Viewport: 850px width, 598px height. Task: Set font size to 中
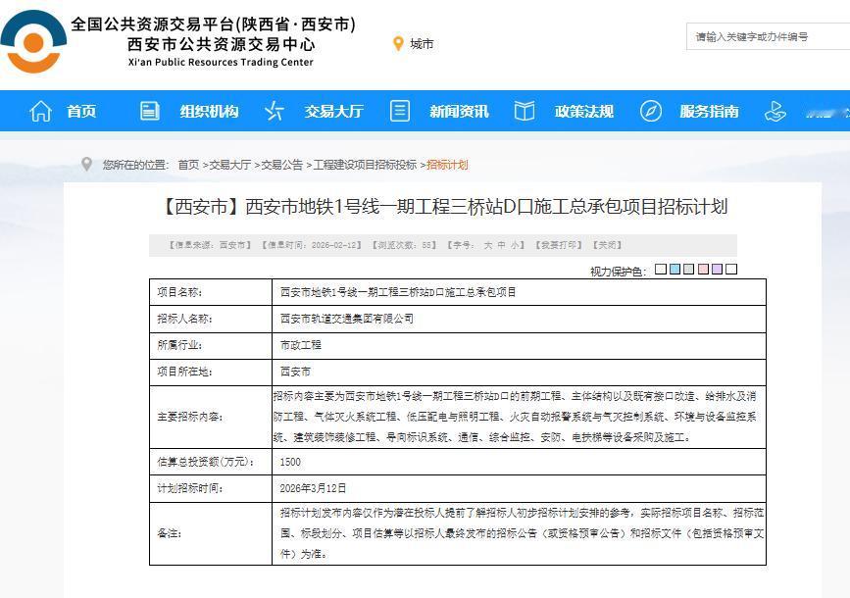point(501,245)
